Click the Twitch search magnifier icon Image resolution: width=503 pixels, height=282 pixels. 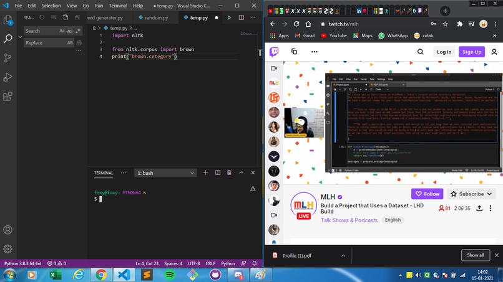point(420,52)
